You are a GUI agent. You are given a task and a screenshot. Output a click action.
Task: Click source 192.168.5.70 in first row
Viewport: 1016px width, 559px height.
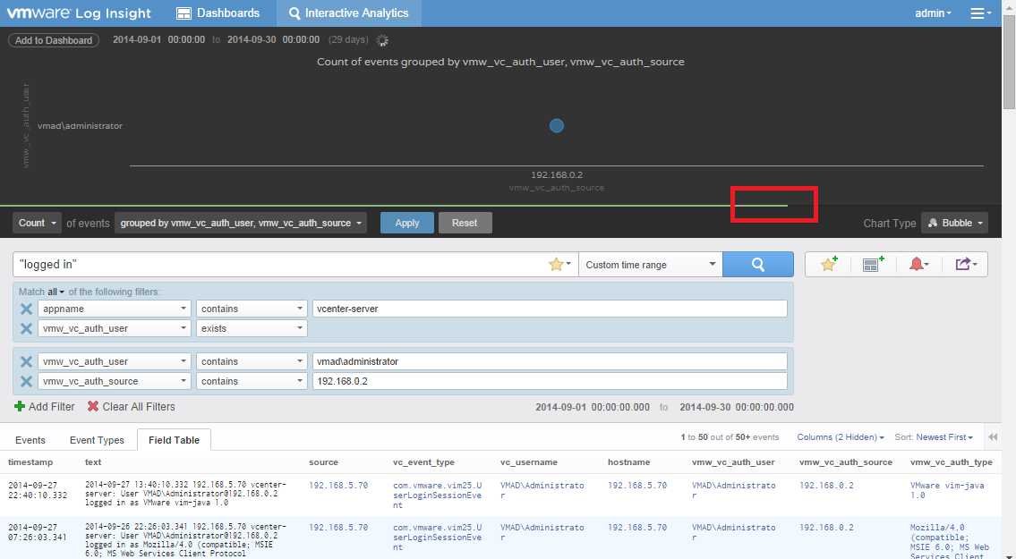338,485
